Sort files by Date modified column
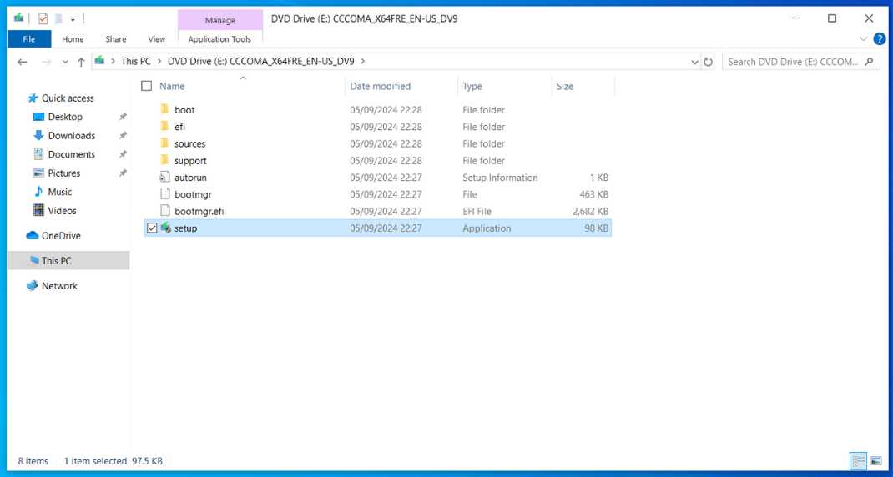Screen dimensions: 893x477 pos(380,86)
